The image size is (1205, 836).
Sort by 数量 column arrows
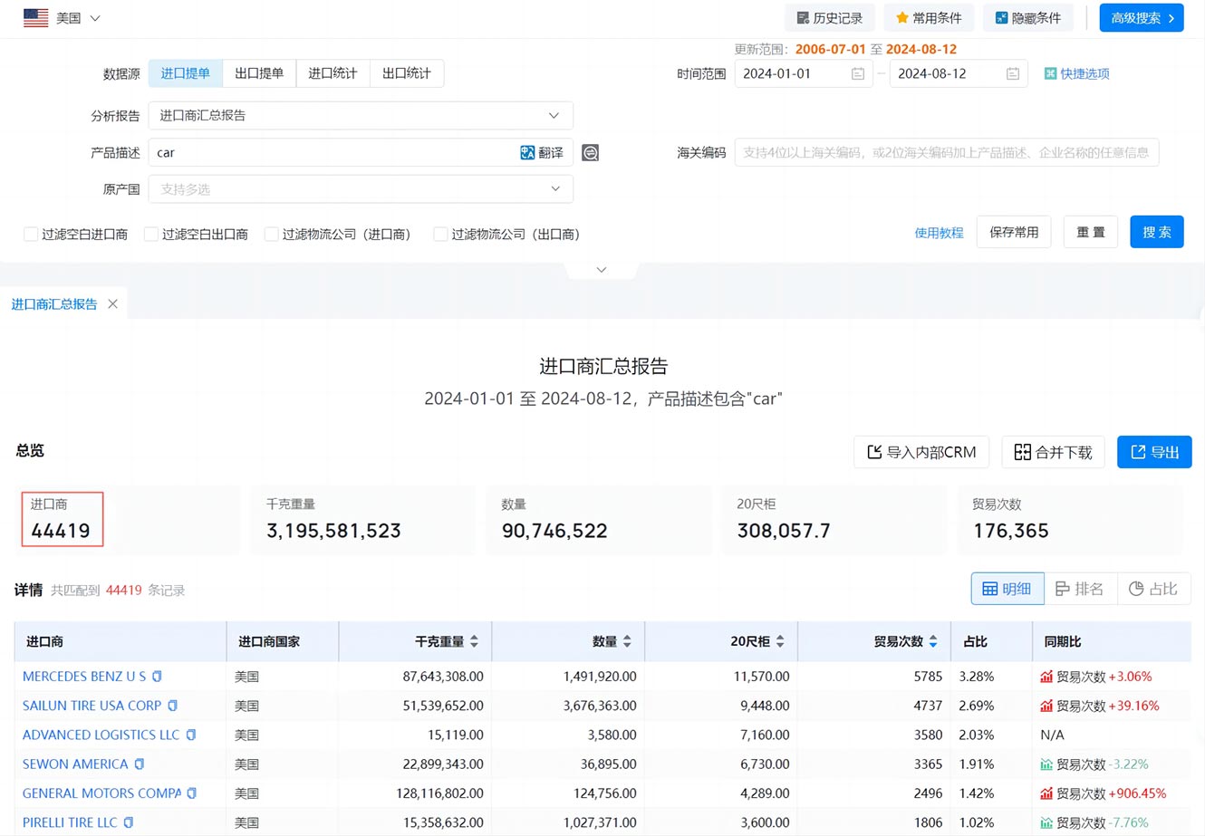627,641
